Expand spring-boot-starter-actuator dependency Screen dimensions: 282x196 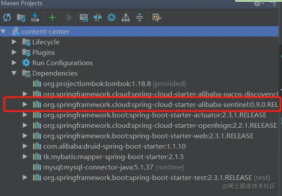(x=25, y=115)
